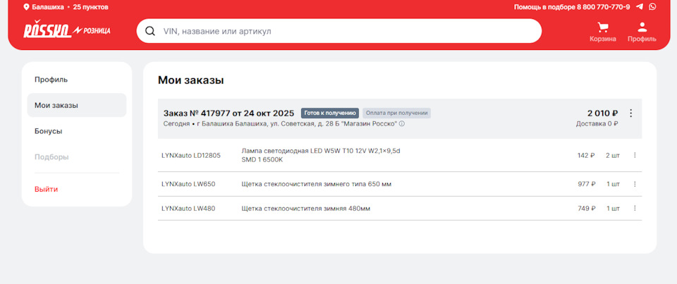Image resolution: width=677 pixels, height=284 pixels.
Task: Click the 2 шт quantity
Action: 613,155
